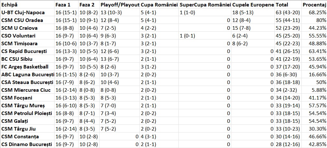
Task: Select the Echipă header cell
Action: [x=28, y=5]
